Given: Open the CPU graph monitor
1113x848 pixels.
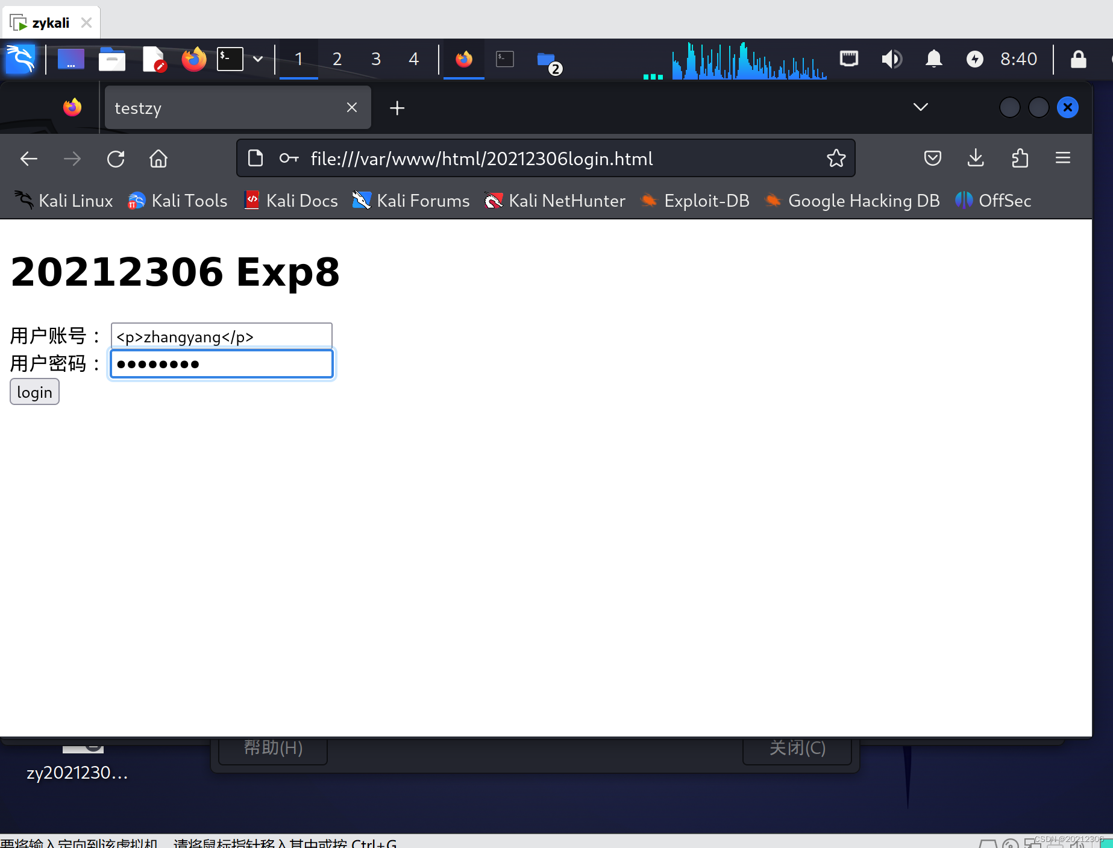Looking at the screenshot, I should (749, 60).
